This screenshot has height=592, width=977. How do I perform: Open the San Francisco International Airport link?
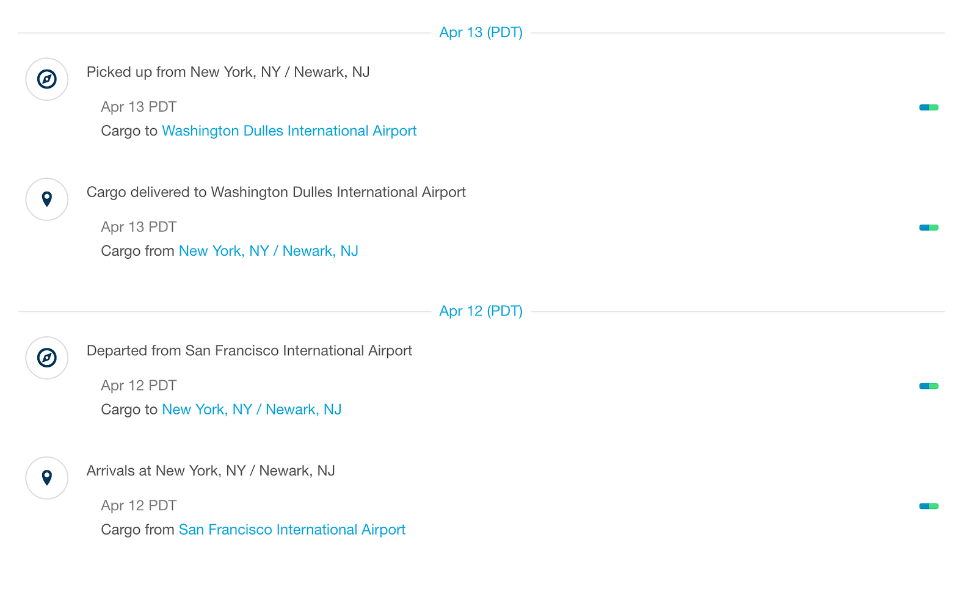tap(292, 530)
